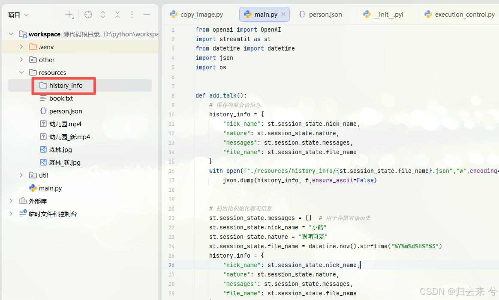
Task: Click the select opened file crosshair icon
Action: (x=88, y=15)
